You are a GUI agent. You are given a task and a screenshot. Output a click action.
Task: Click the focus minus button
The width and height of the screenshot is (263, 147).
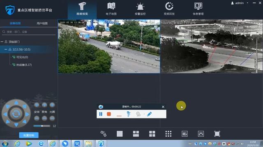(44, 118)
